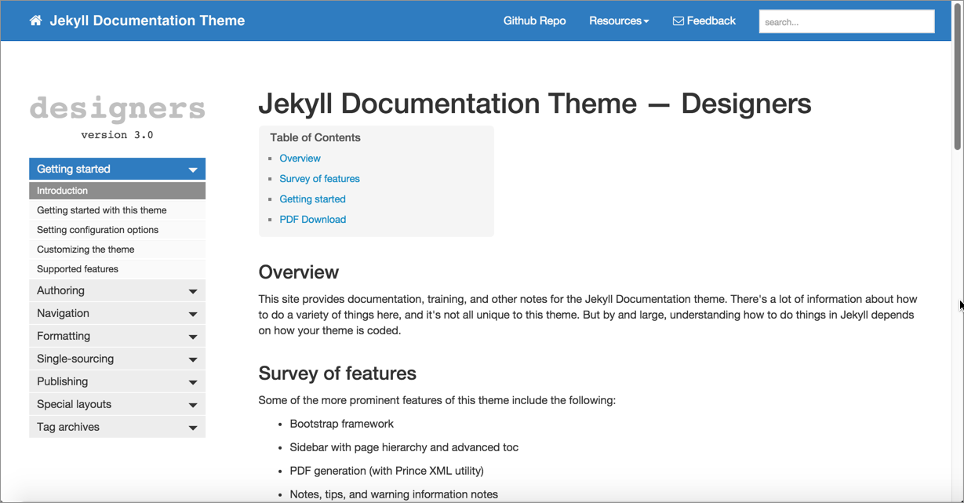Select Introduction in the sidebar
964x503 pixels.
(63, 191)
